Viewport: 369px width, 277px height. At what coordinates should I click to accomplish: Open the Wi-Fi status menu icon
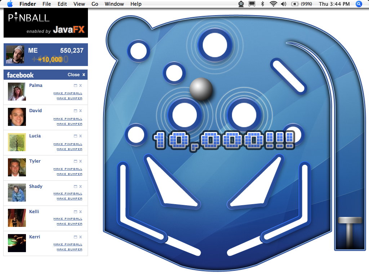coord(273,4)
